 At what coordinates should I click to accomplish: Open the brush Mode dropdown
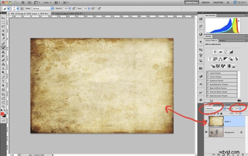(x=43, y=8)
